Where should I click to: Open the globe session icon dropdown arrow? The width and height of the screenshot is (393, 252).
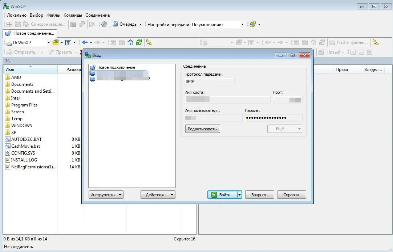pos(259,25)
